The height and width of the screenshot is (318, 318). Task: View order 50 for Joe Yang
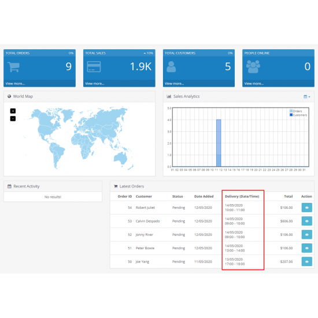coord(306,261)
